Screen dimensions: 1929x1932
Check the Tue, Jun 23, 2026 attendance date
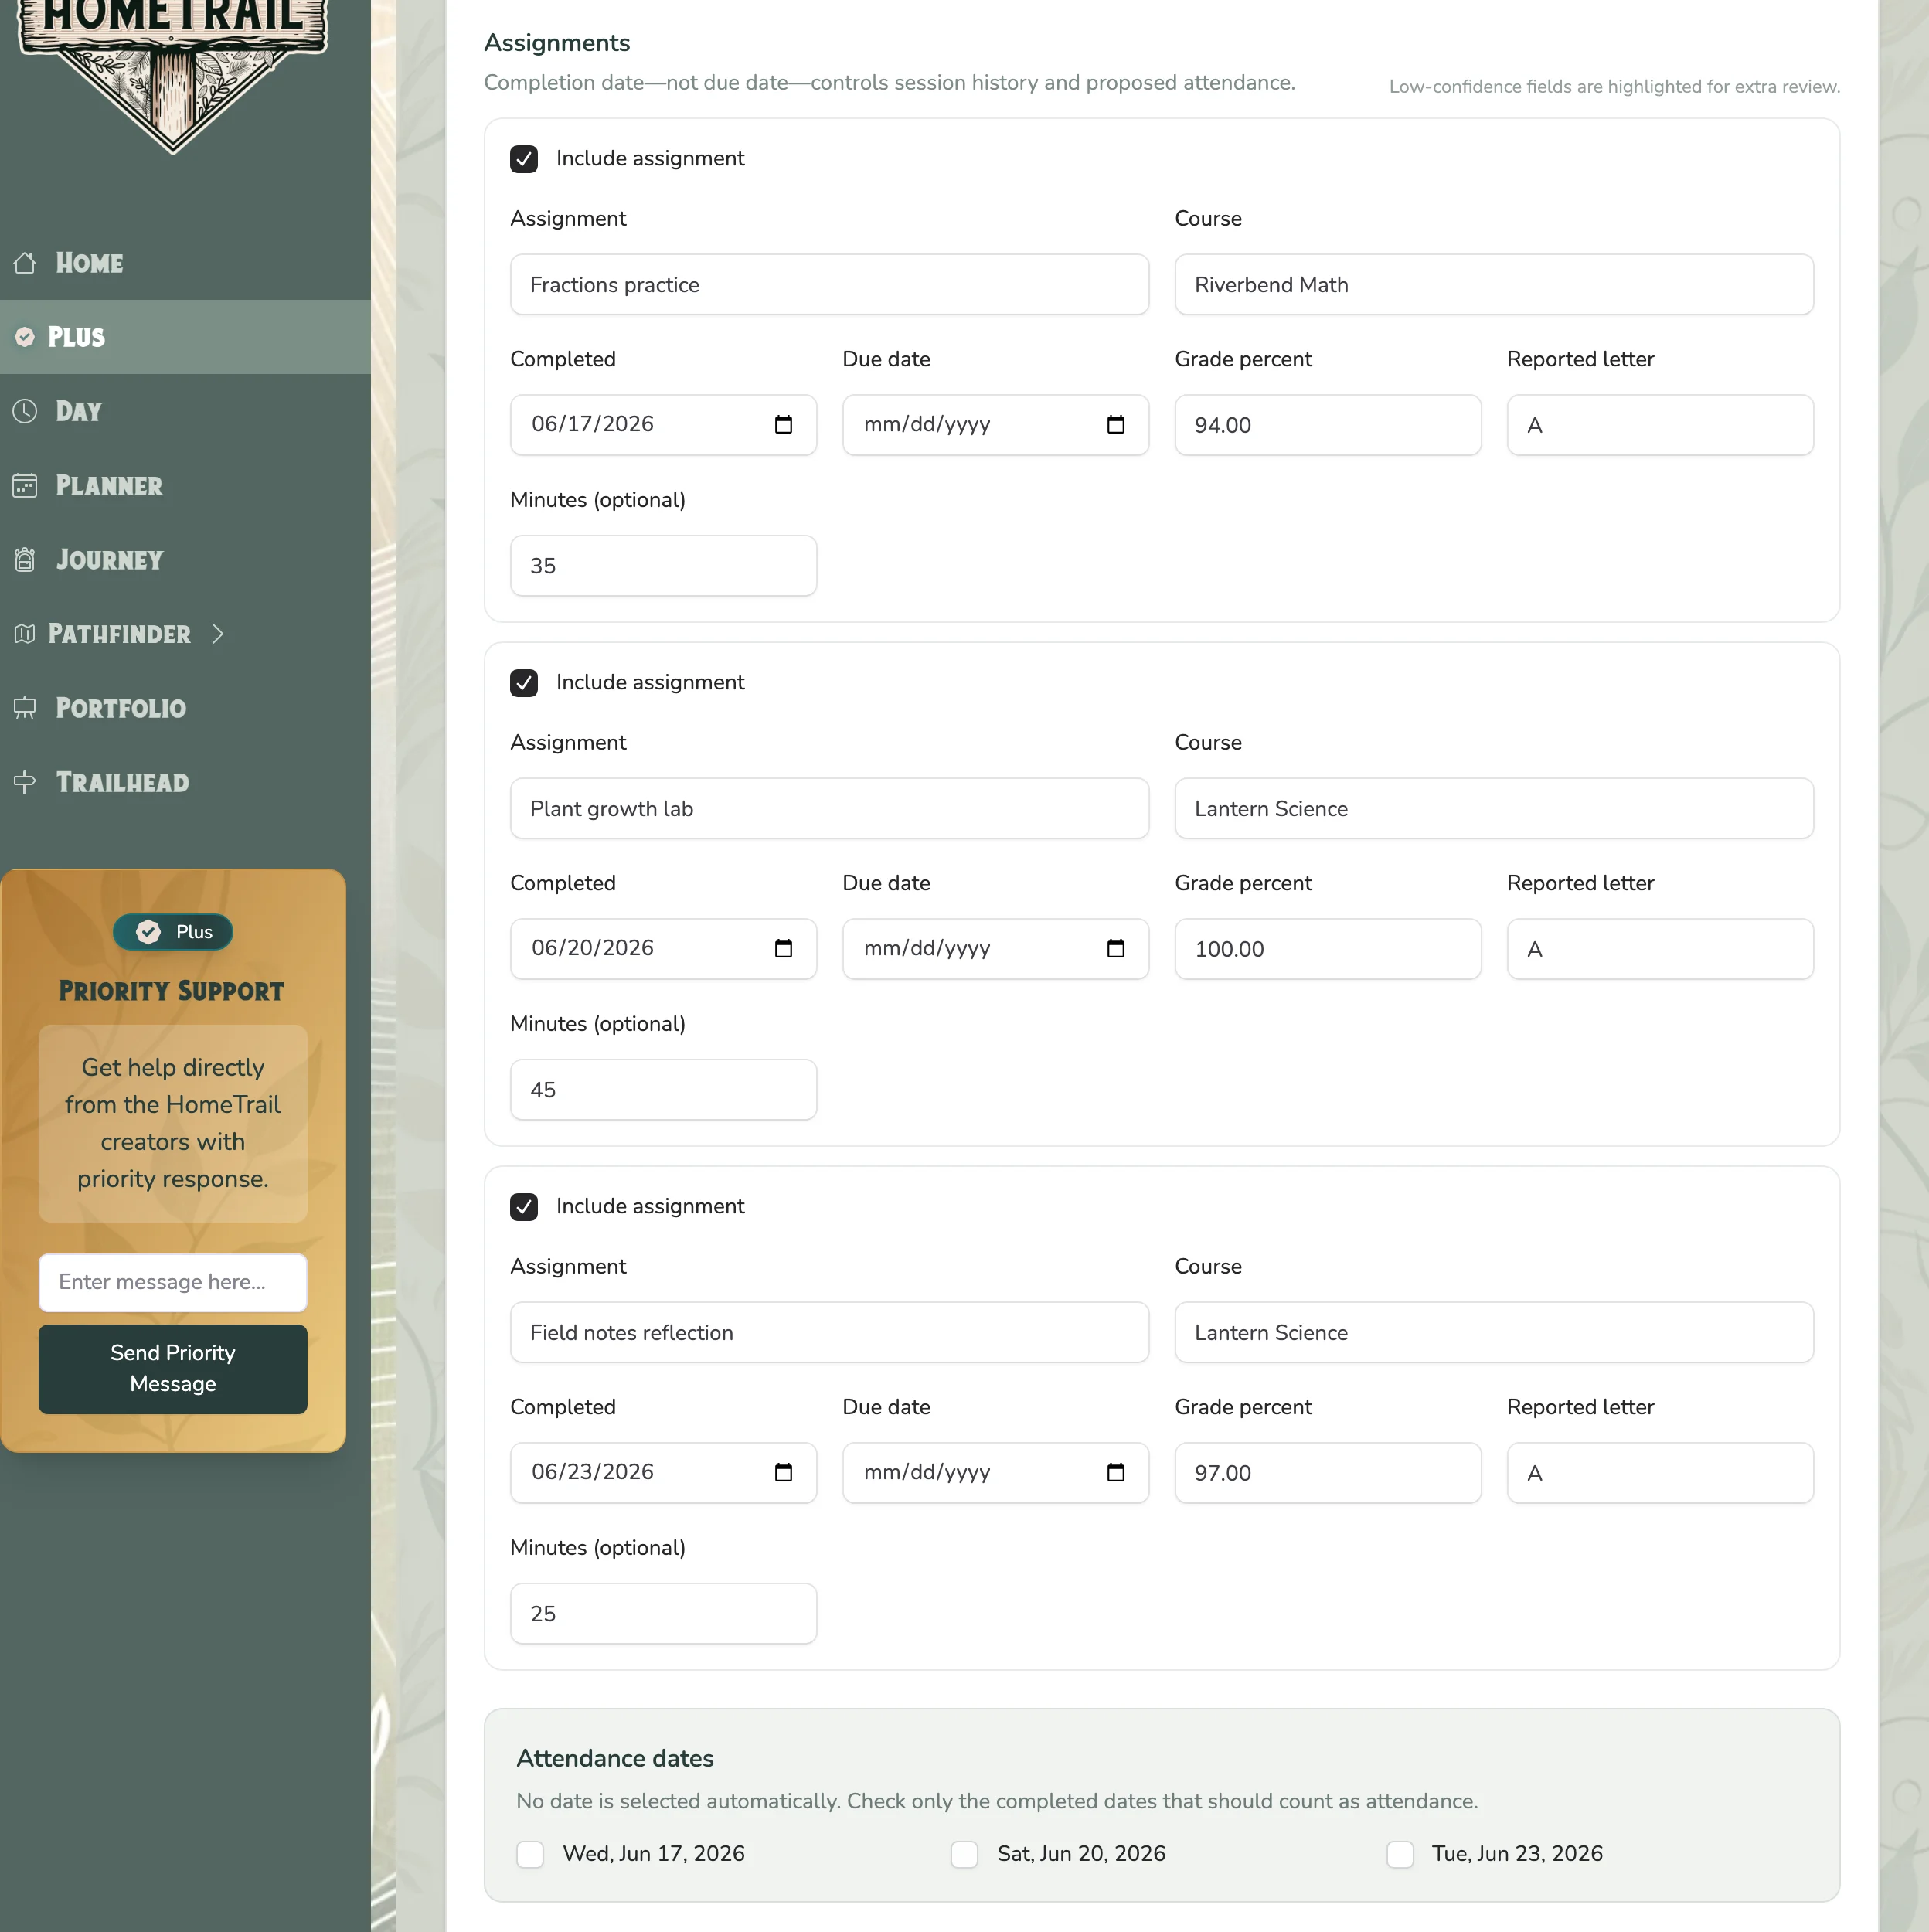[1400, 1855]
